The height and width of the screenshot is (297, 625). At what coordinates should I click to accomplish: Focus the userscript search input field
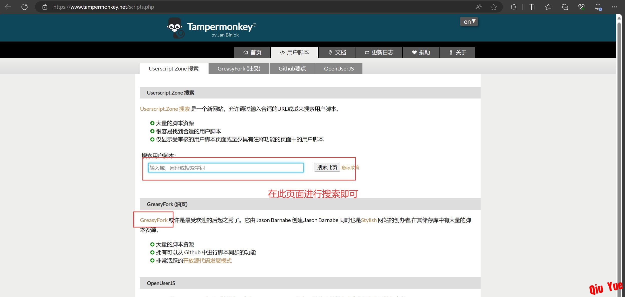click(x=226, y=168)
